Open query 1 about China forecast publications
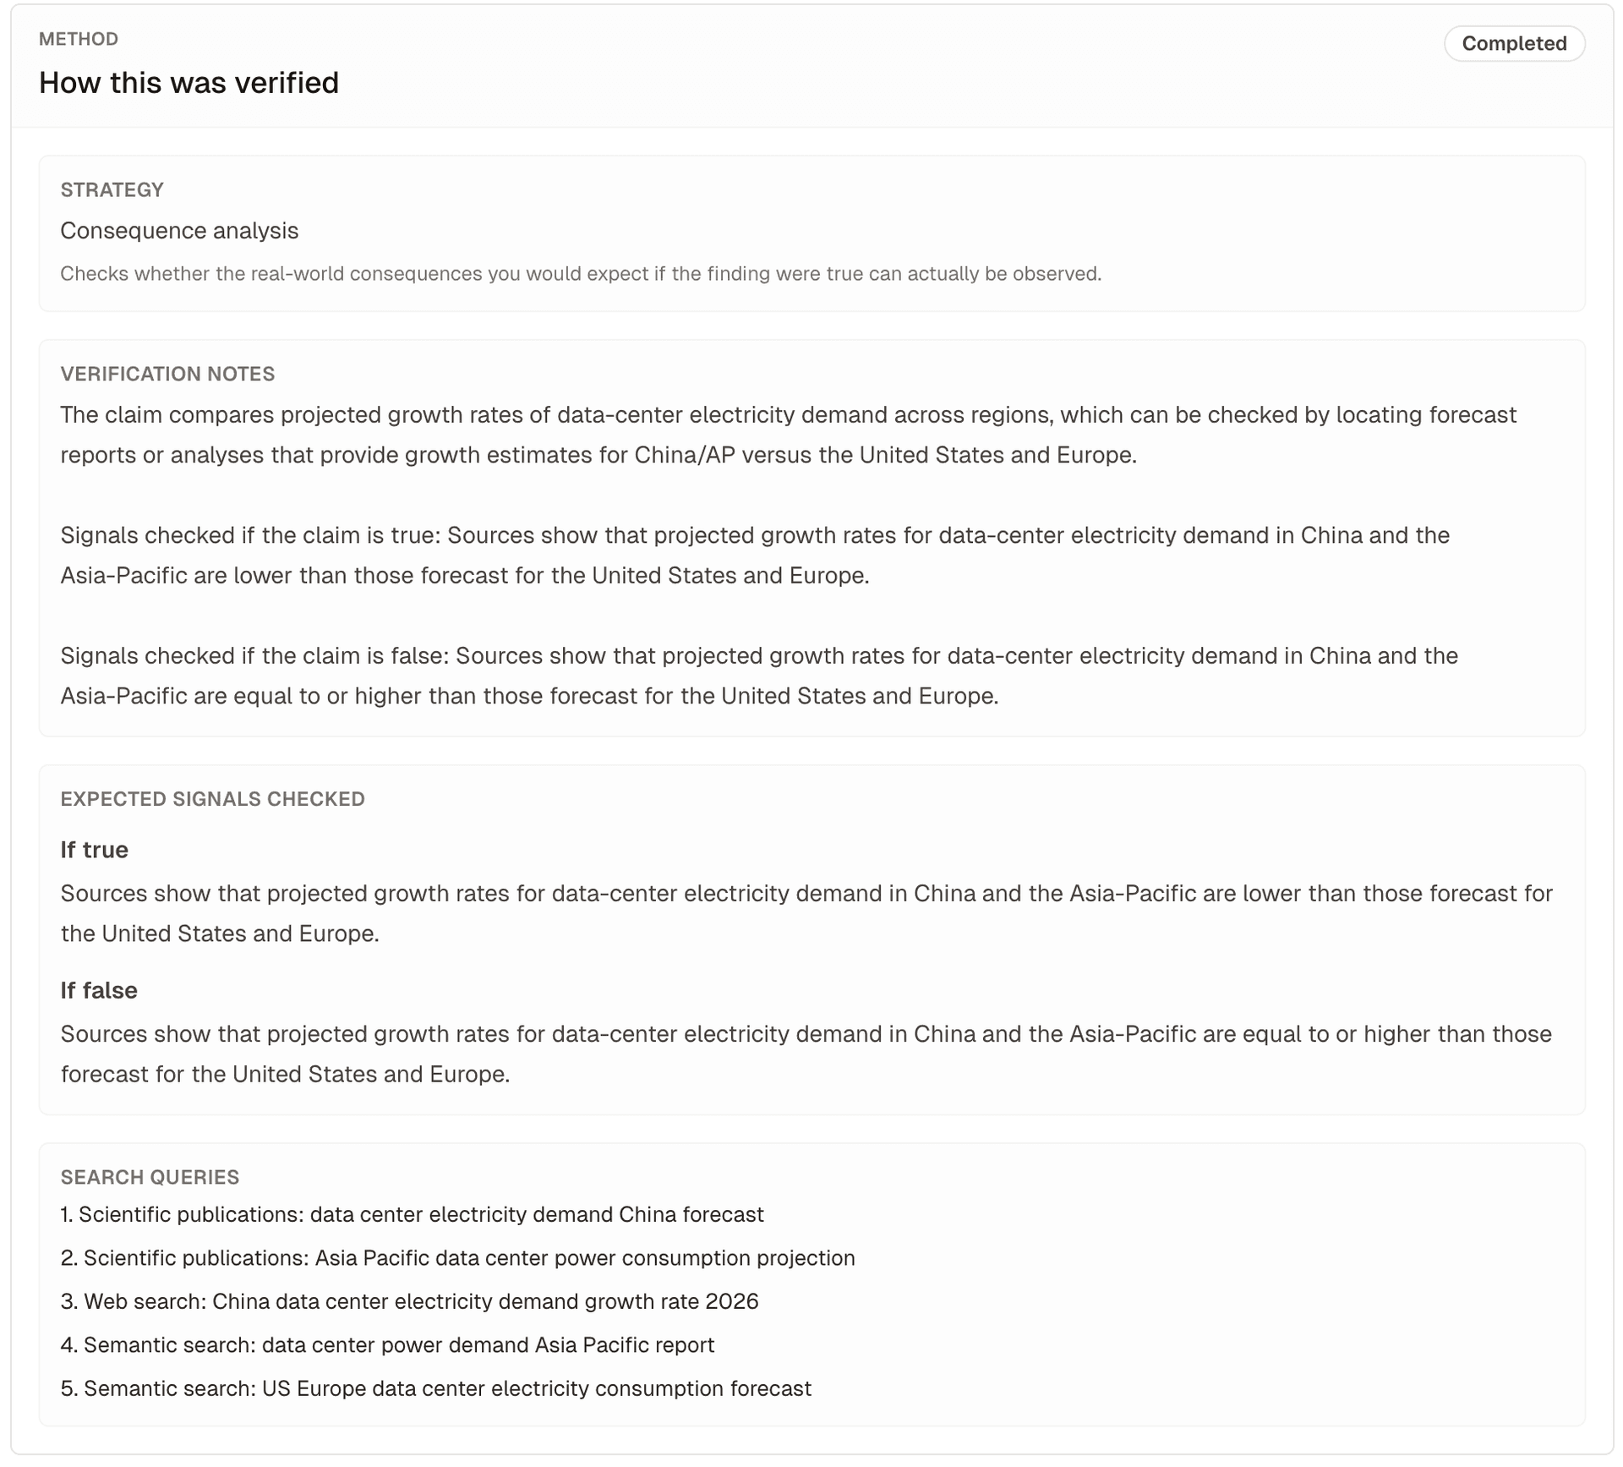The height and width of the screenshot is (1467, 1623). coord(412,1214)
